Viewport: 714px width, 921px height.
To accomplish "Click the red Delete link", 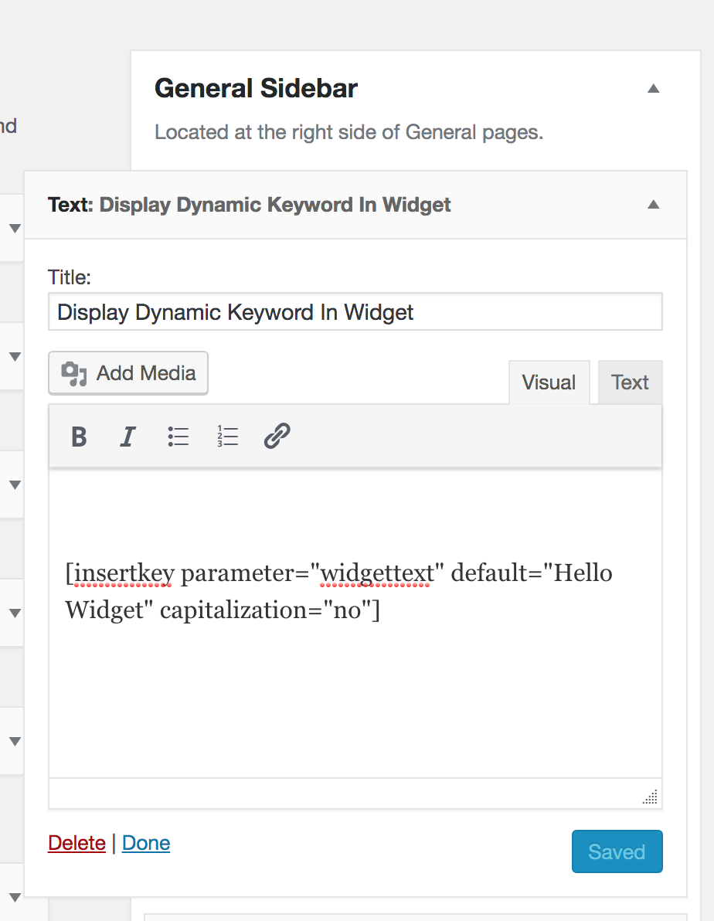I will click(76, 843).
